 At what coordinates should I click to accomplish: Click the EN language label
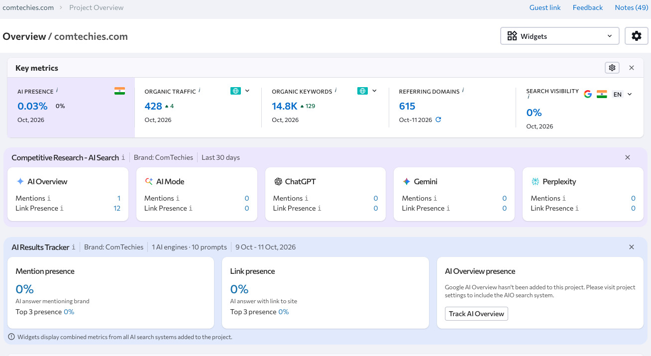617,94
